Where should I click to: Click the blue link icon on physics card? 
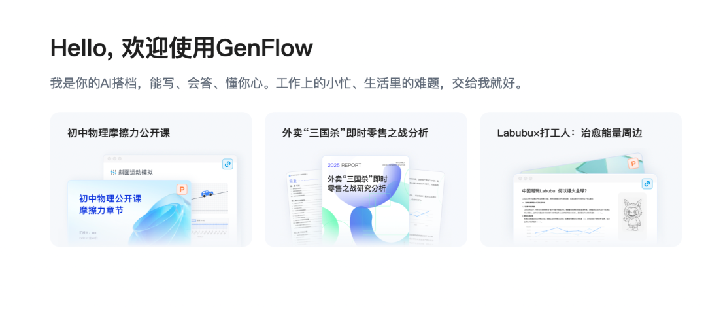(228, 164)
